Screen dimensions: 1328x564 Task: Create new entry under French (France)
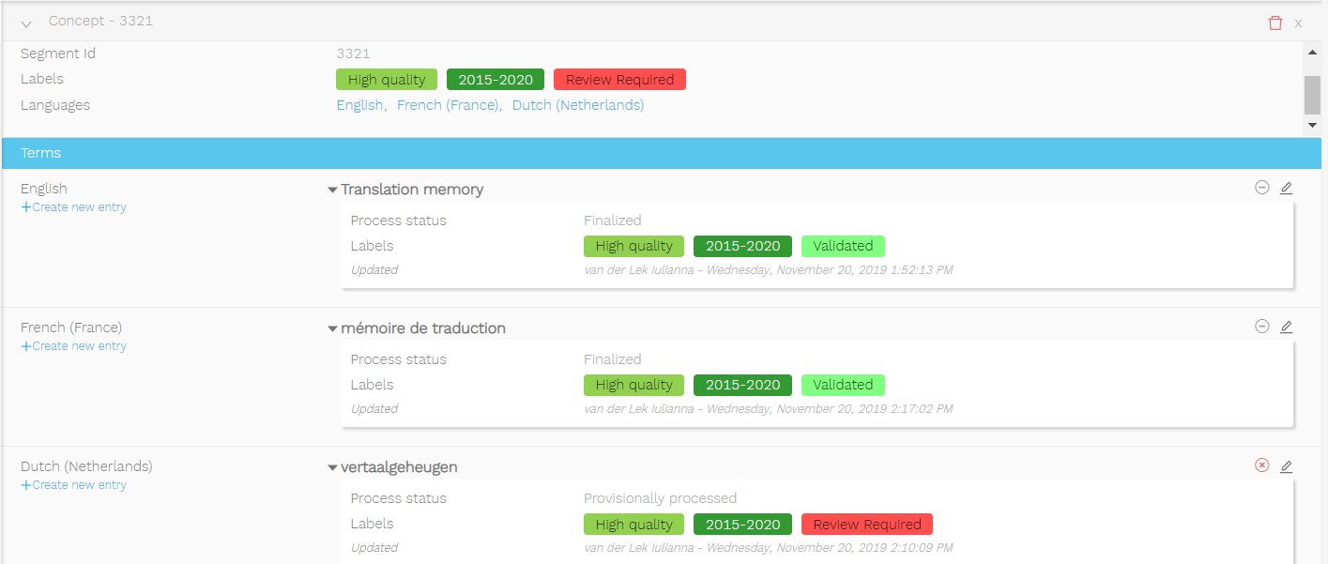pyautogui.click(x=74, y=346)
